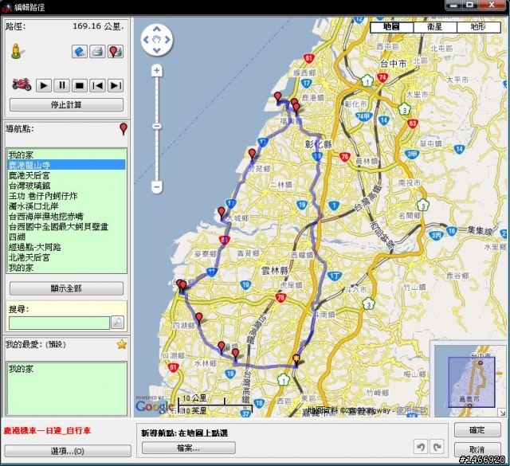The width and height of the screenshot is (510, 466).
Task: Click the red pin icon beside 導航點
Action: [x=124, y=129]
